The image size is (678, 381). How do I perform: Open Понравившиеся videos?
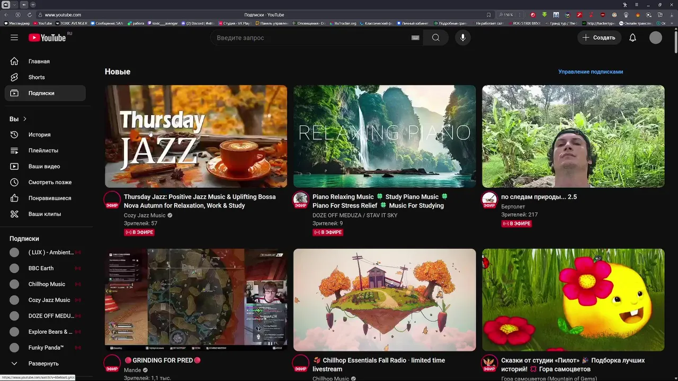46,198
